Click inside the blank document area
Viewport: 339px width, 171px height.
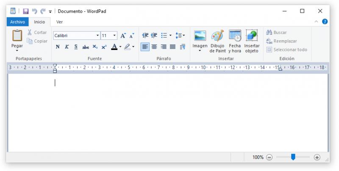click(x=168, y=113)
